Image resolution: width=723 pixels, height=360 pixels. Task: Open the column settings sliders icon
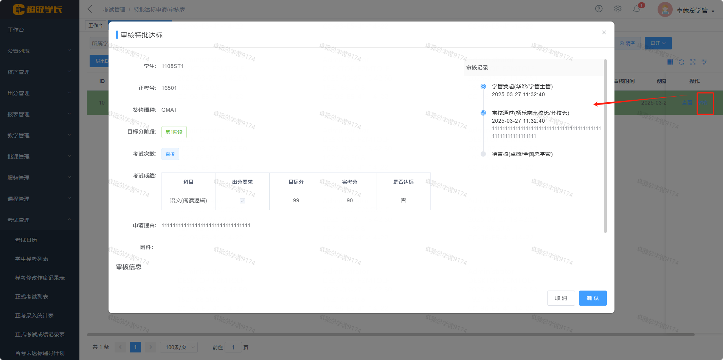click(704, 62)
